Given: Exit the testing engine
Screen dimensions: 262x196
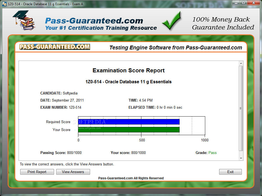Looking at the screenshot, I should (x=230, y=172).
